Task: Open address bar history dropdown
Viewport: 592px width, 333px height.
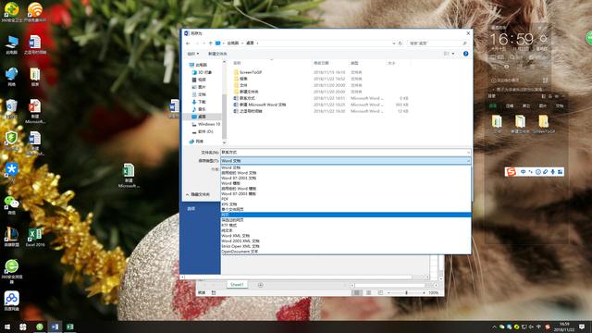Action: pos(394,43)
